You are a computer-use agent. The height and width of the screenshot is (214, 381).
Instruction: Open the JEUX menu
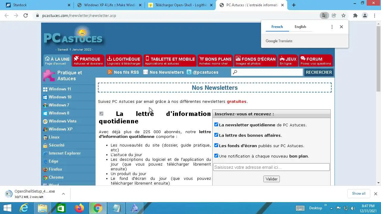click(288, 61)
